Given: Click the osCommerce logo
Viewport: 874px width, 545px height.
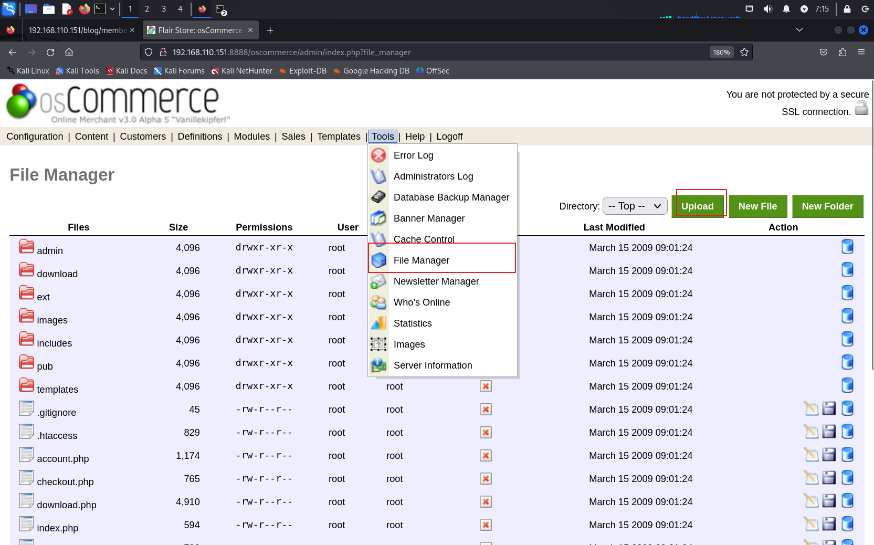Looking at the screenshot, I should (118, 103).
